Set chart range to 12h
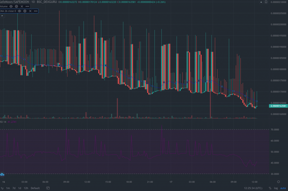Screen dimensions: 288x191 pyautogui.click(x=26, y=188)
